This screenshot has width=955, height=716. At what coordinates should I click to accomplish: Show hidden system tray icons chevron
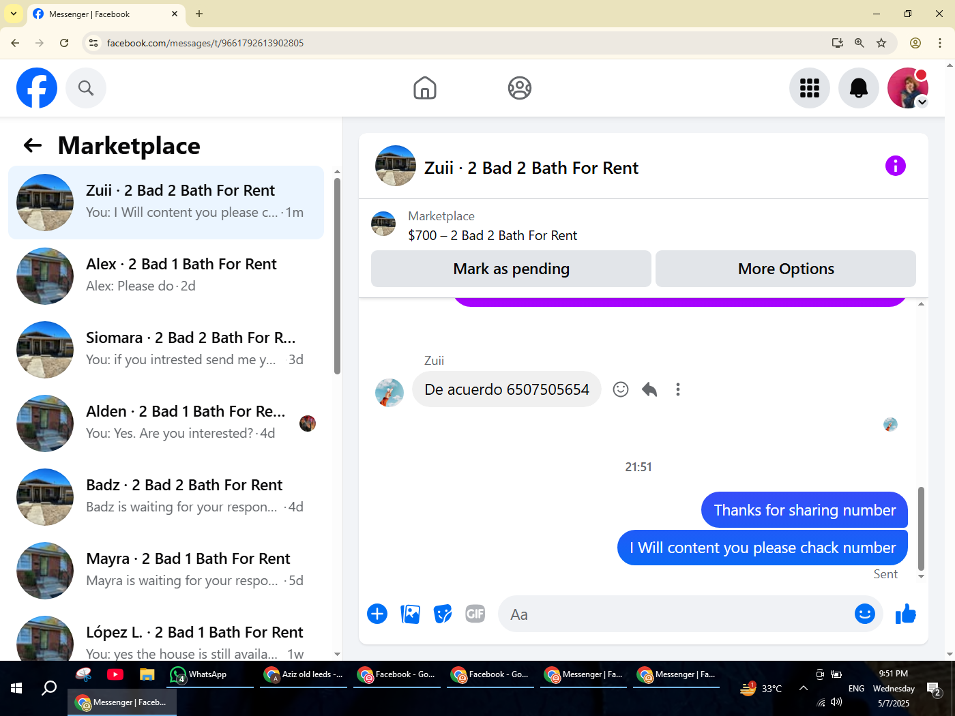point(804,688)
